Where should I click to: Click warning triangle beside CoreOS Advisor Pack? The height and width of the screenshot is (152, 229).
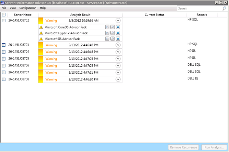(41, 27)
